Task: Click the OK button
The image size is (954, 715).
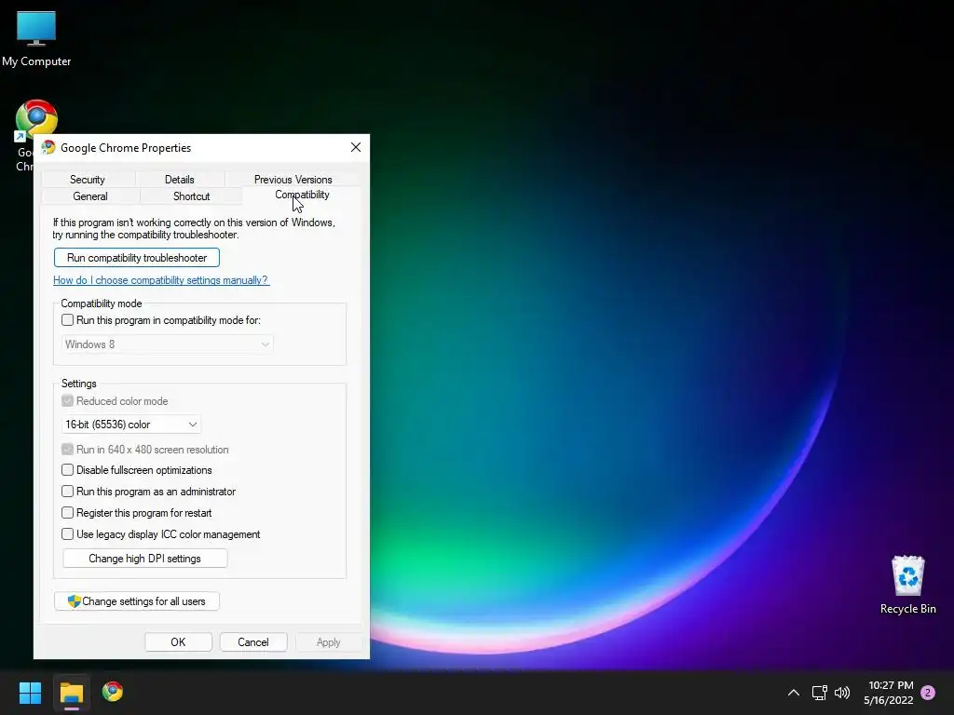Action: pos(178,642)
